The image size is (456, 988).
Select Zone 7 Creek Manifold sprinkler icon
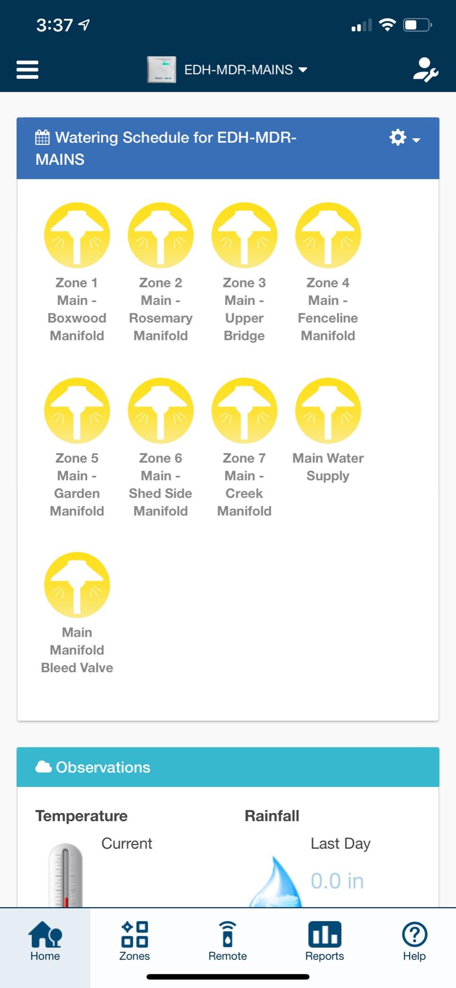click(x=244, y=410)
